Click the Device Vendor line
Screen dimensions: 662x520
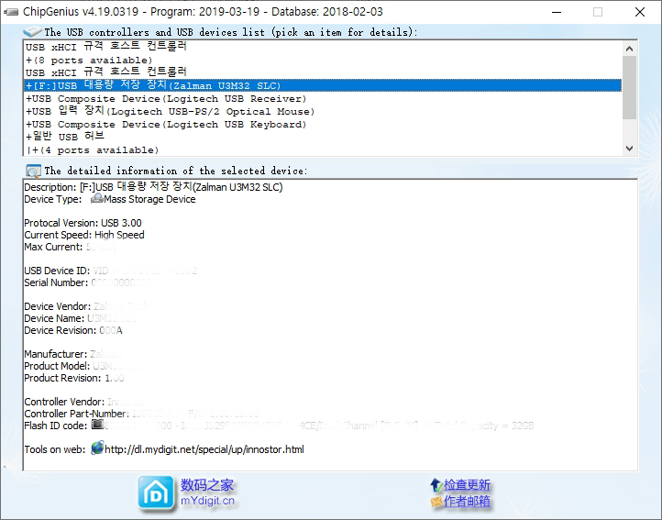click(x=86, y=306)
